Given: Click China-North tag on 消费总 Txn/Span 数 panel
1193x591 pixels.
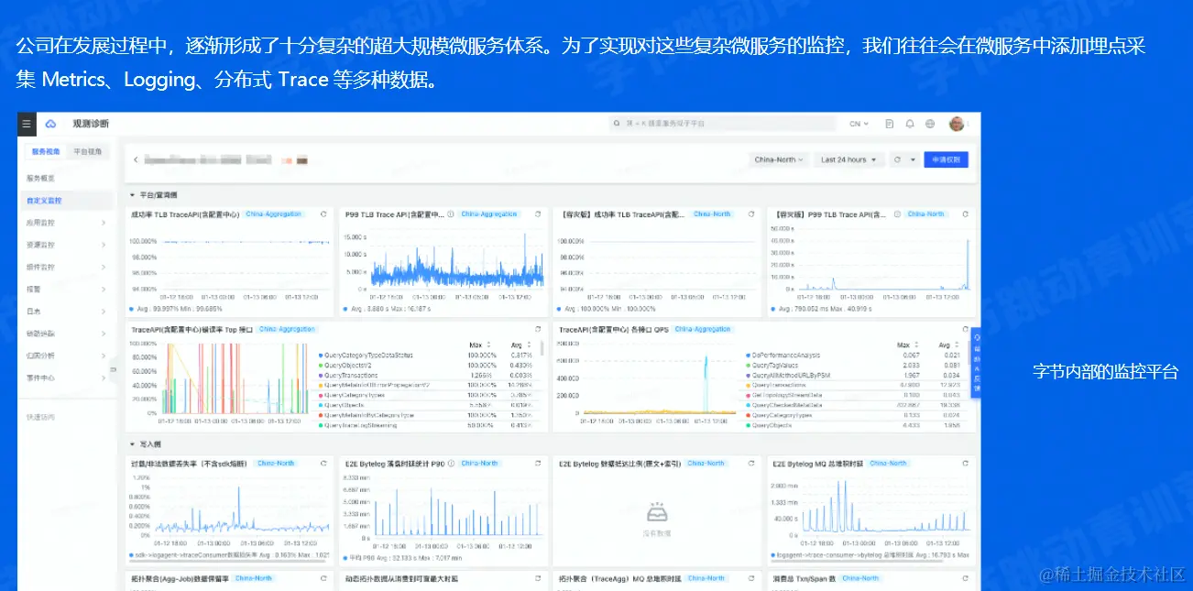Looking at the screenshot, I should [x=861, y=578].
